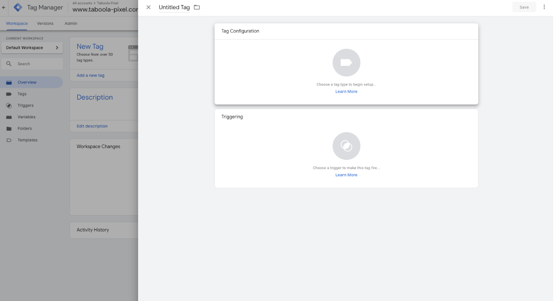Click the Variables brick icon in sidebar

[9, 117]
